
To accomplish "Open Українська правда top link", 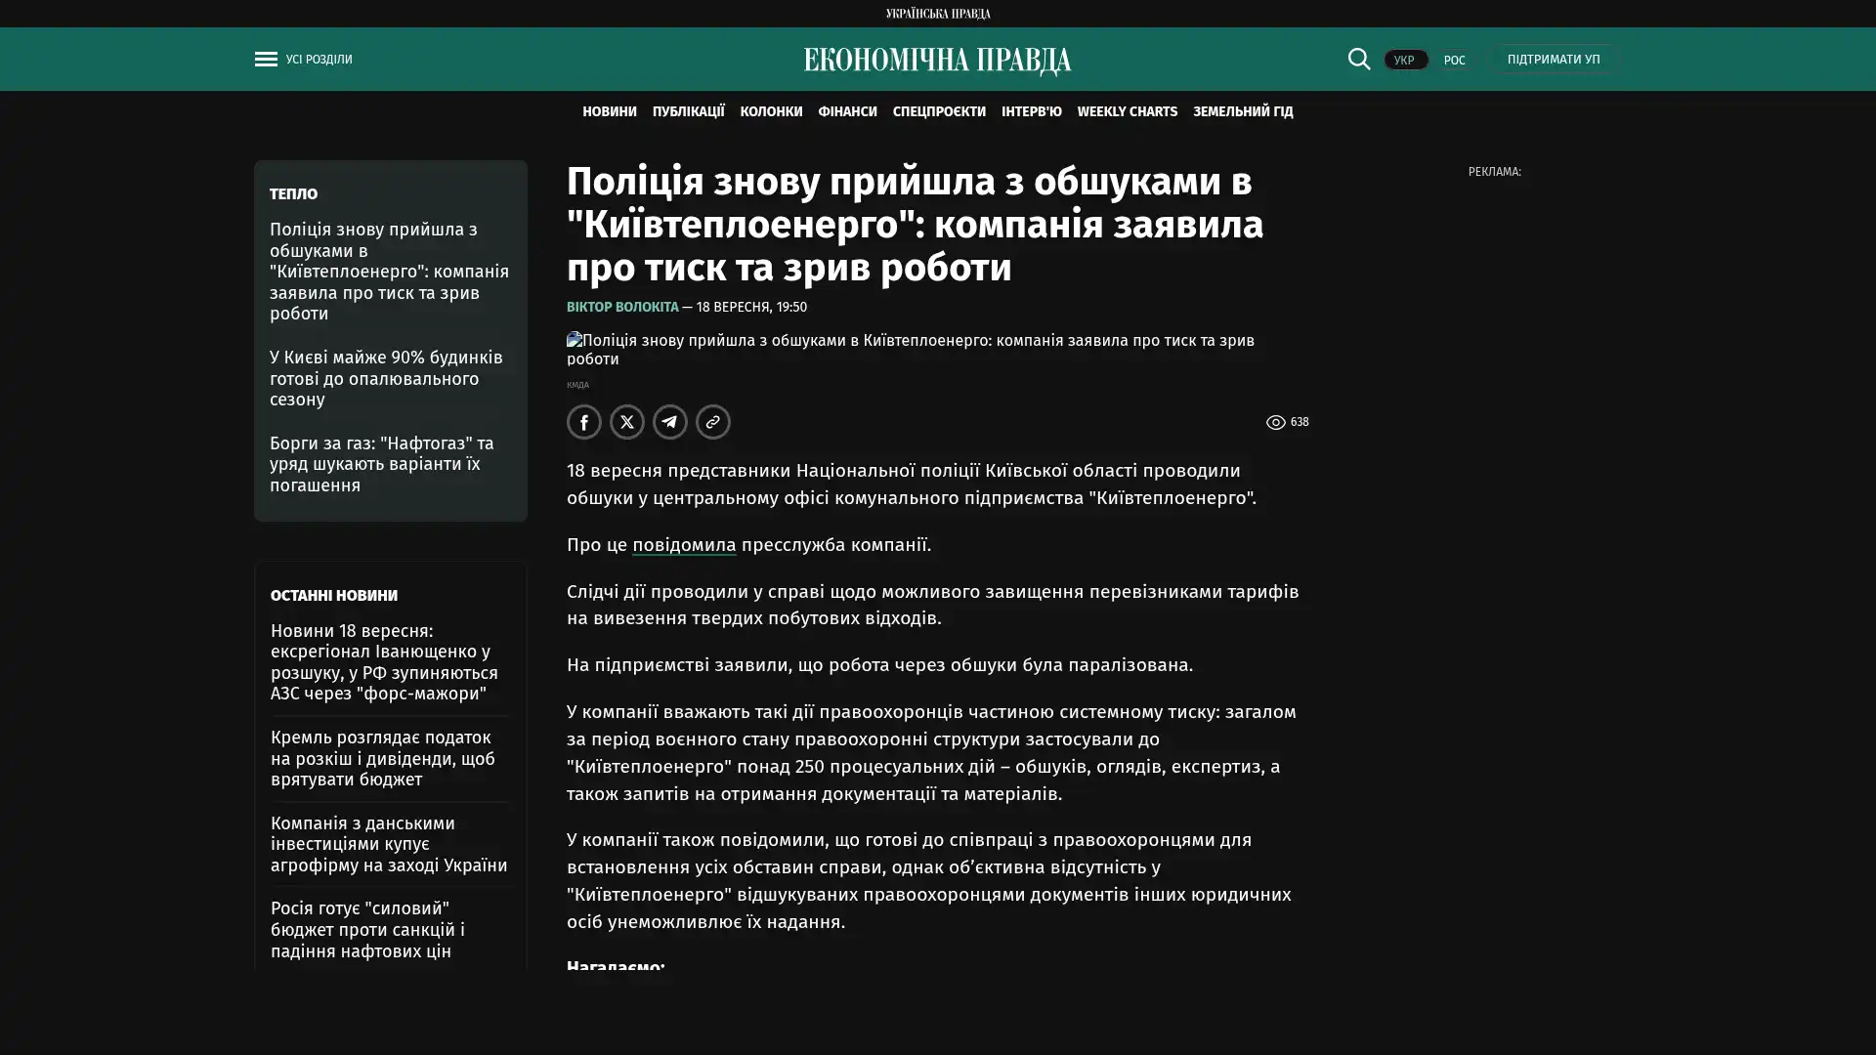I will 937,14.
